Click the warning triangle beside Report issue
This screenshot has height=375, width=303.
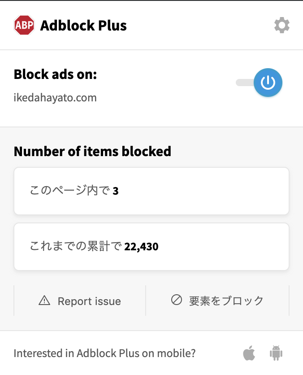pyautogui.click(x=44, y=301)
